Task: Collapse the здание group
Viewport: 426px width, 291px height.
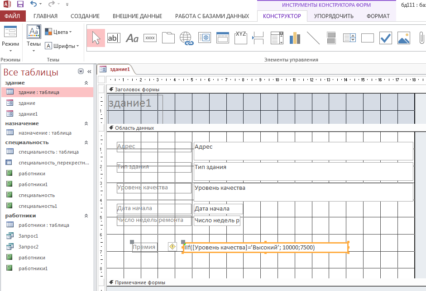Action: pyautogui.click(x=86, y=83)
